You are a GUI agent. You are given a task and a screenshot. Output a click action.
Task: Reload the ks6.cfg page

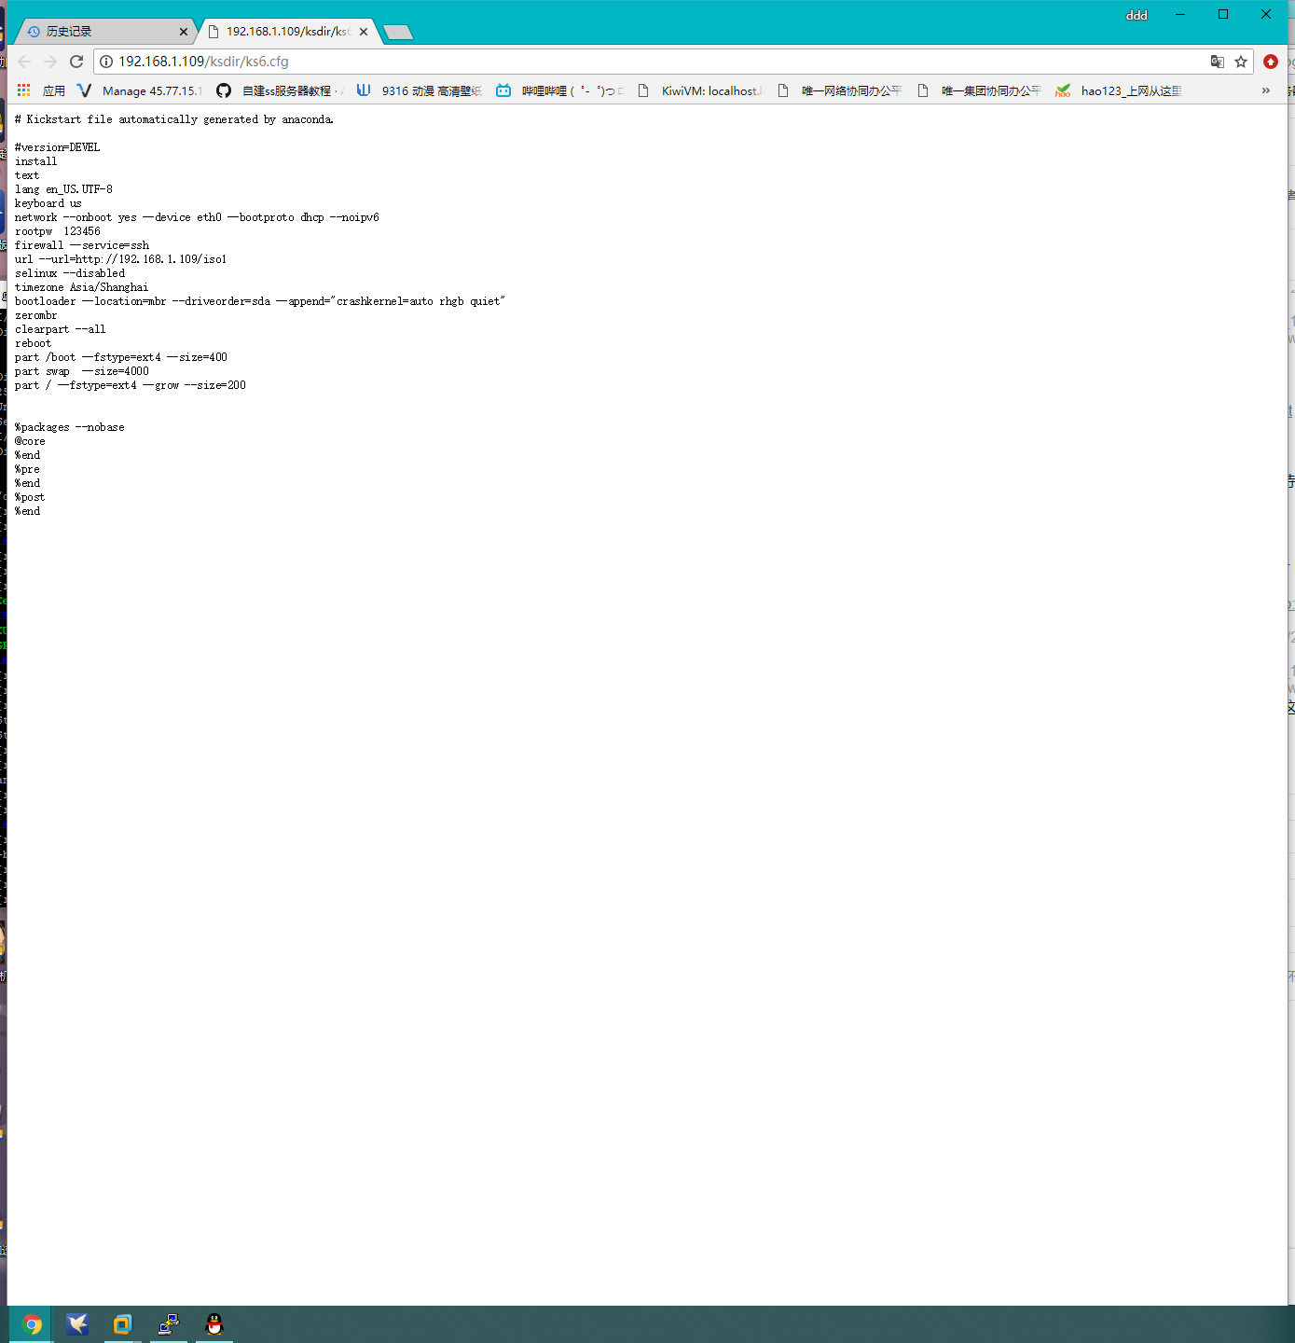coord(76,62)
